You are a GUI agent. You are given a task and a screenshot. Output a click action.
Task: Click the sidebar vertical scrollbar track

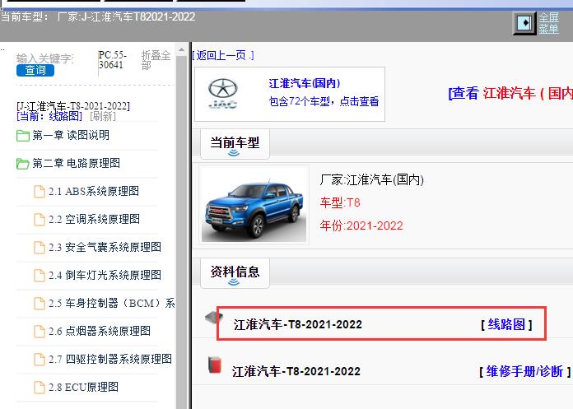tap(181, 232)
